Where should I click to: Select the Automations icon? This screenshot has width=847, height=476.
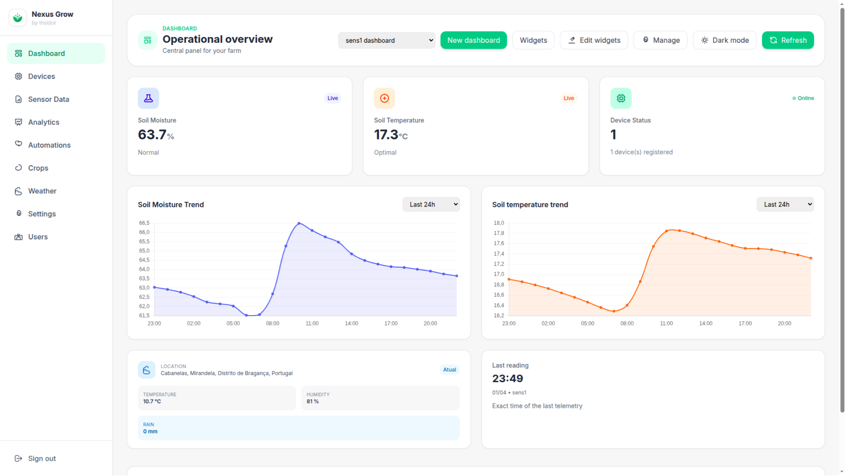point(19,145)
